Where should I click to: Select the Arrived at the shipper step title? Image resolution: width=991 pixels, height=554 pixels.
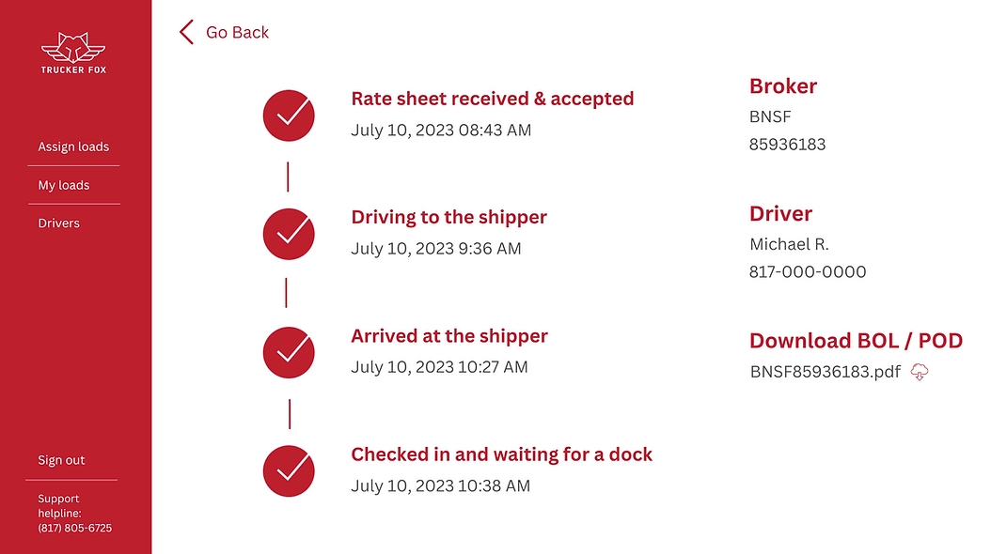[x=448, y=336]
